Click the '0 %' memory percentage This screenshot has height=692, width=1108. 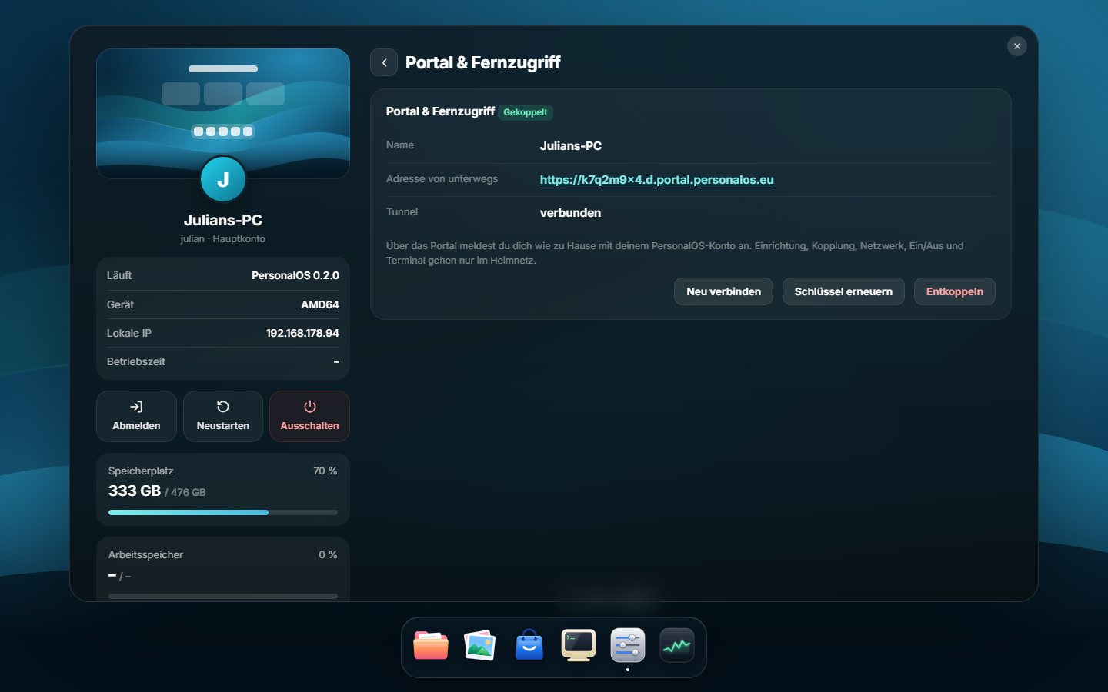(x=328, y=554)
